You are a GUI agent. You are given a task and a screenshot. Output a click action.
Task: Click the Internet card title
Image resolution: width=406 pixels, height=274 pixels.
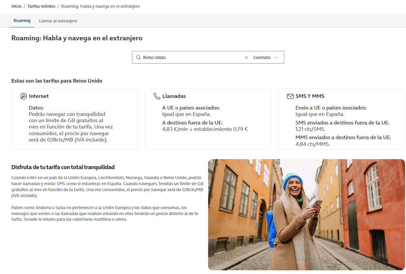(x=39, y=96)
